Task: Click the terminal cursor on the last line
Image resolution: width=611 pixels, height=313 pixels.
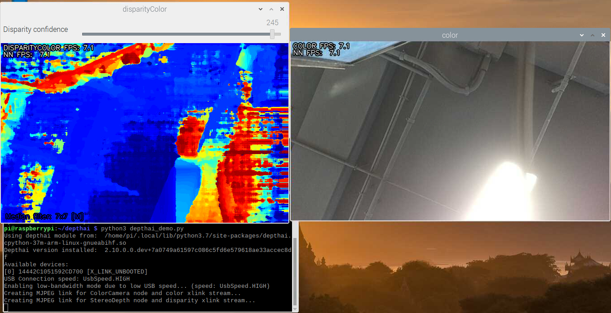Action: [x=6, y=308]
